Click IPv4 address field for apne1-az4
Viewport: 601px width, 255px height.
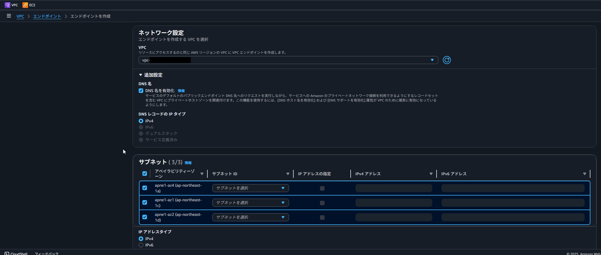click(x=394, y=188)
